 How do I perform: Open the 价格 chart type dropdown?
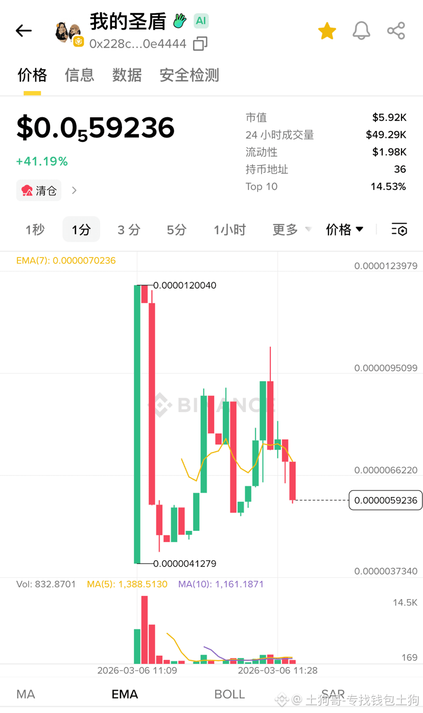click(x=345, y=229)
